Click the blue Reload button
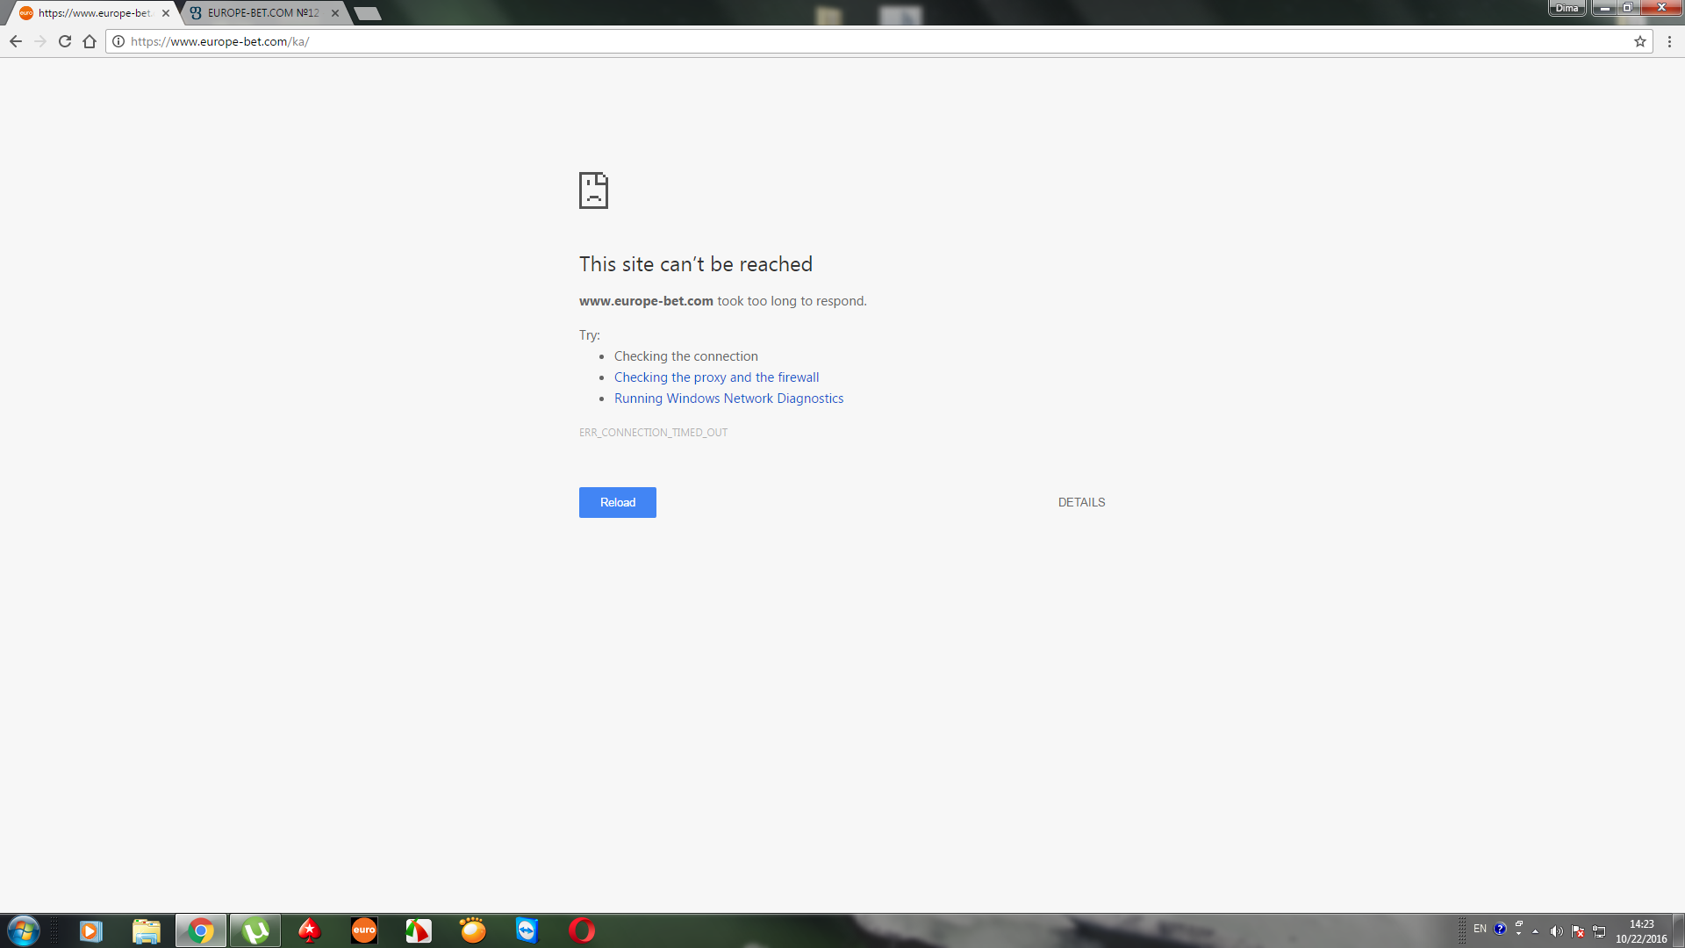This screenshot has height=948, width=1685. point(617,502)
